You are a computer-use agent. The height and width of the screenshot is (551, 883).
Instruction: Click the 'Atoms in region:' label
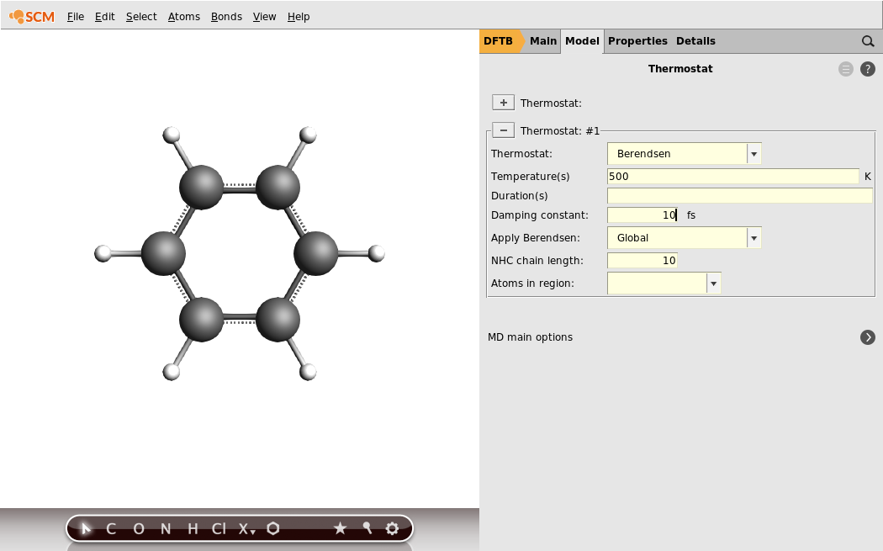click(532, 283)
